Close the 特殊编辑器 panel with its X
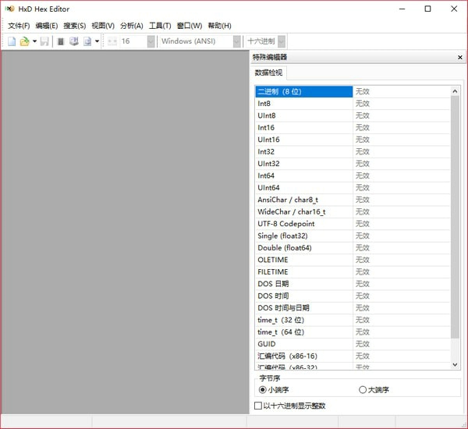The height and width of the screenshot is (429, 468). (x=459, y=57)
